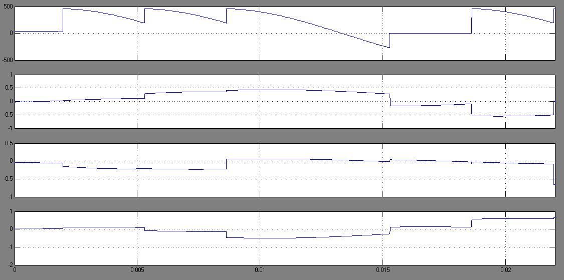564x280 pixels.
Task: Click the 0.015 time-axis tick label
Action: (x=383, y=269)
